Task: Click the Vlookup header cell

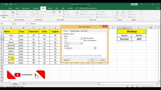Action: [132, 31]
